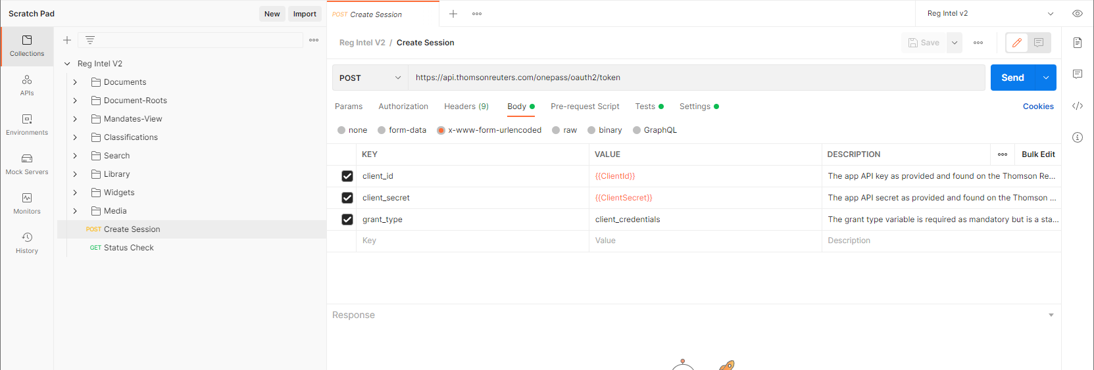
Task: Open the POST method dropdown
Action: pyautogui.click(x=370, y=78)
